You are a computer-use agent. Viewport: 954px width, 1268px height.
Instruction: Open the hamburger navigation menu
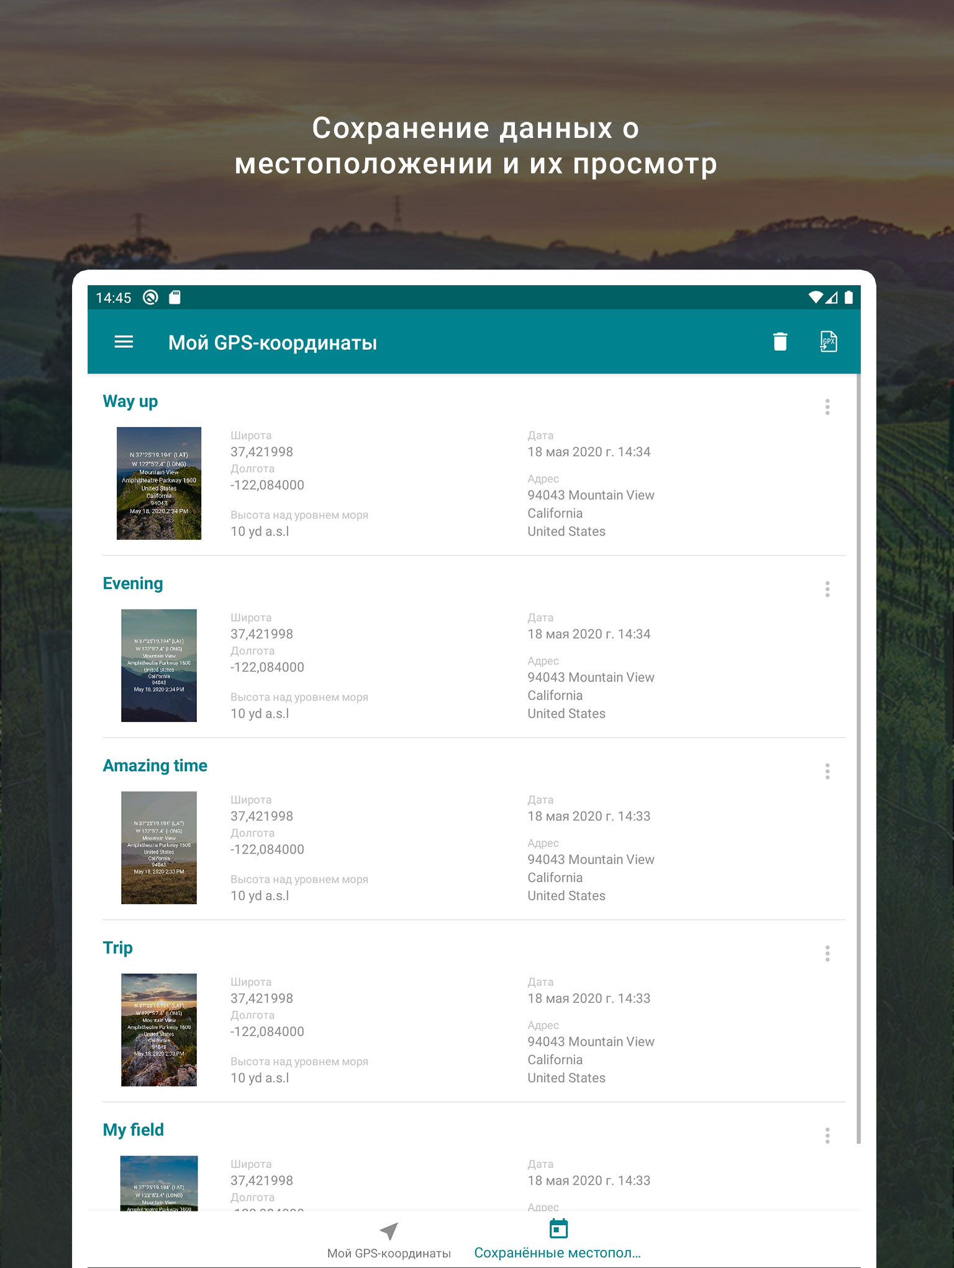click(124, 342)
